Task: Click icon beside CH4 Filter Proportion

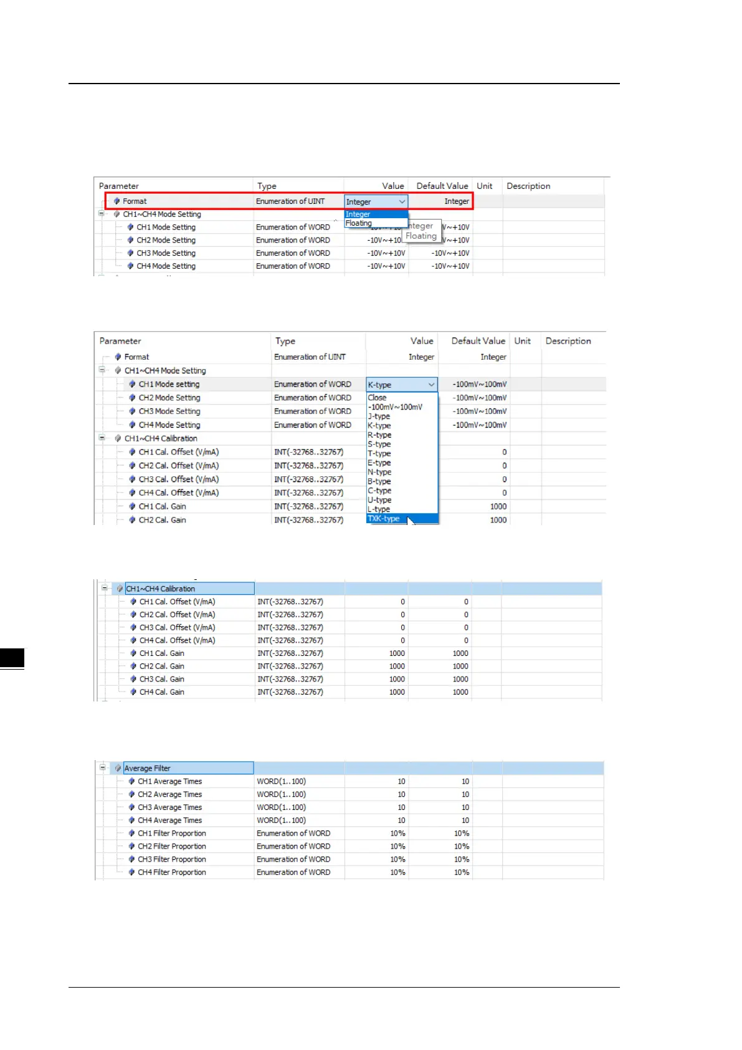Action: point(131,872)
